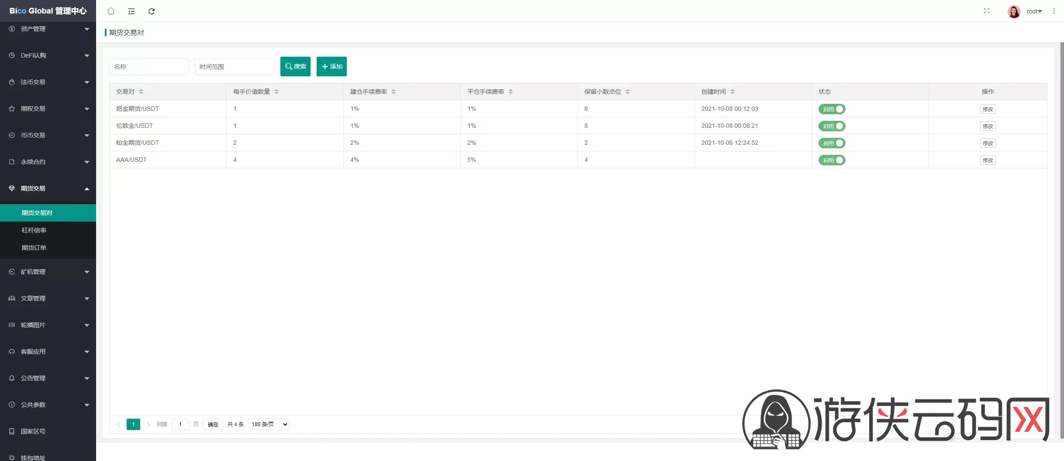1064x461 pixels.
Task: Open the vertical three-dot more menu
Action: pos(1054,11)
